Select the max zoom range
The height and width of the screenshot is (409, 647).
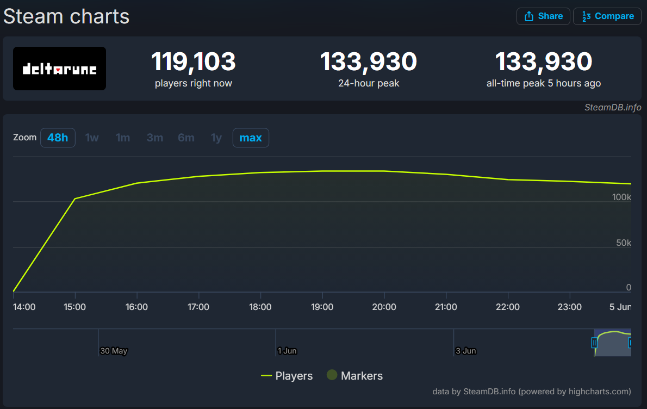[x=251, y=138]
